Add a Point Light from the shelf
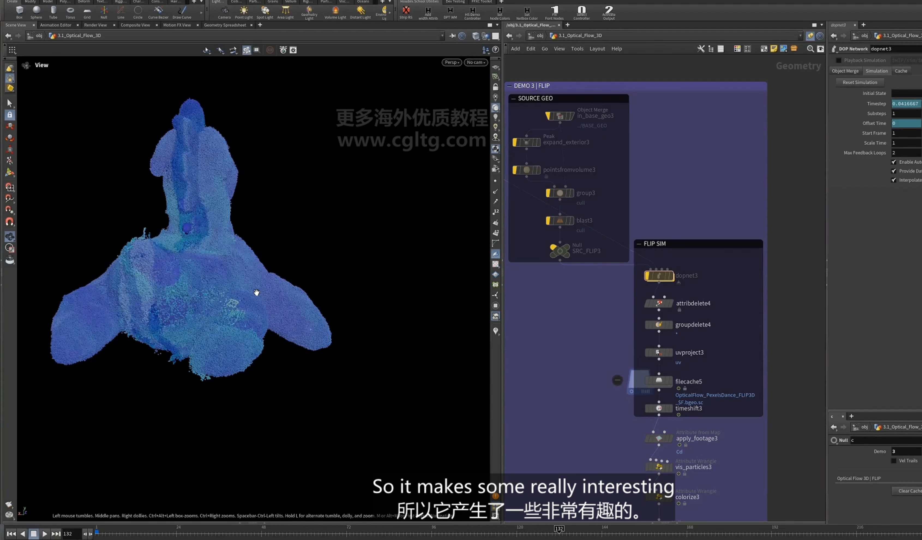922x540 pixels. 244,12
